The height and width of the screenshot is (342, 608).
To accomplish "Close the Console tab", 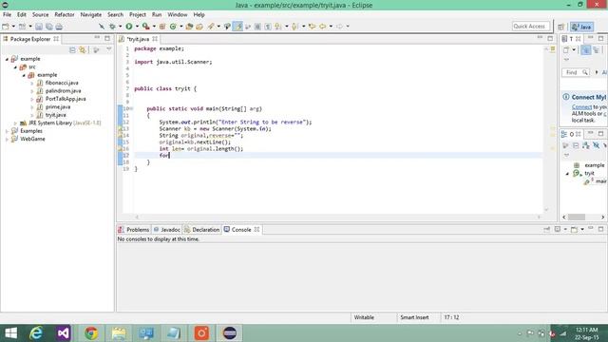I will (x=256, y=230).
